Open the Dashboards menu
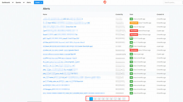This screenshot has height=102, width=183. (6, 2)
